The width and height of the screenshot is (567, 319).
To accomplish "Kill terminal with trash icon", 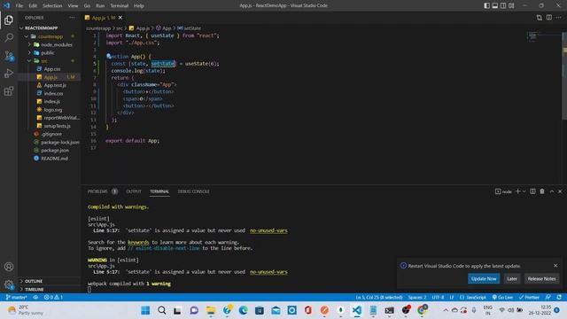I will tap(542, 191).
